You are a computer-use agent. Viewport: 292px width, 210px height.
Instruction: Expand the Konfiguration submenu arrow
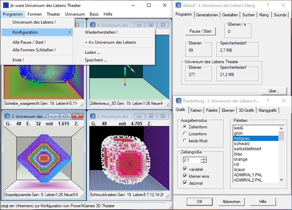(70, 32)
